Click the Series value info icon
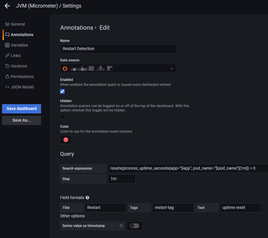 pos(121,226)
